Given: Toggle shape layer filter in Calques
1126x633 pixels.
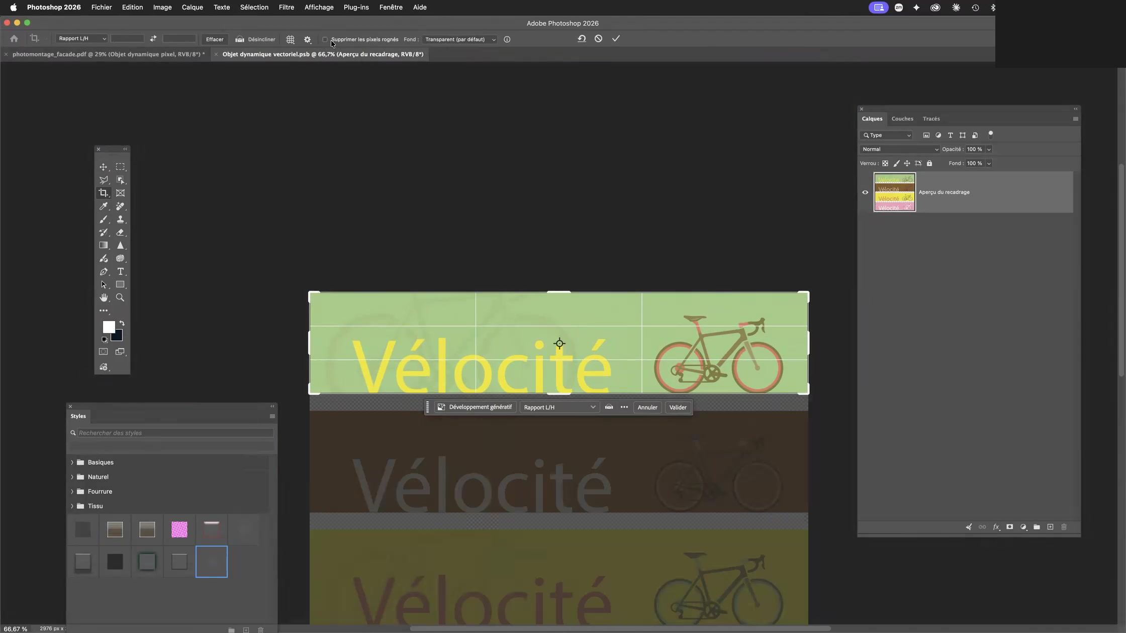Looking at the screenshot, I should click(962, 135).
